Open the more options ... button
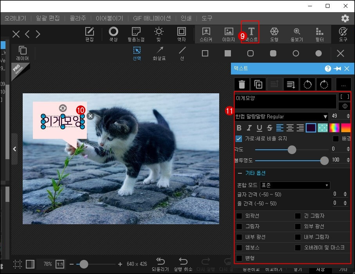Image resolution: width=355 pixels, height=274 pixels. [343, 84]
